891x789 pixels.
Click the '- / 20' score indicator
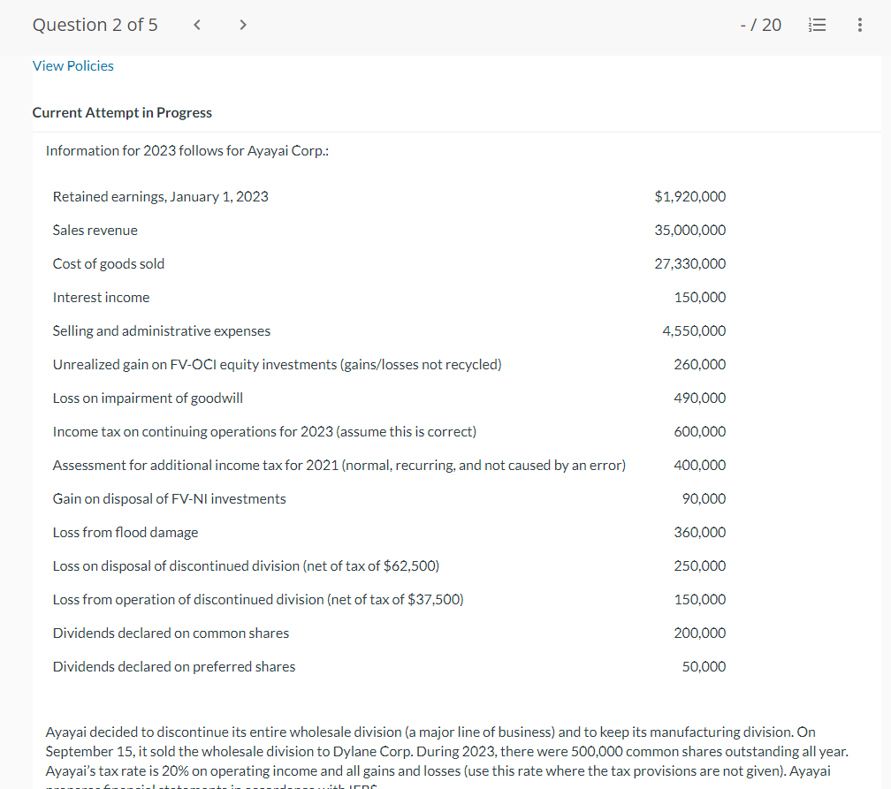click(x=761, y=24)
